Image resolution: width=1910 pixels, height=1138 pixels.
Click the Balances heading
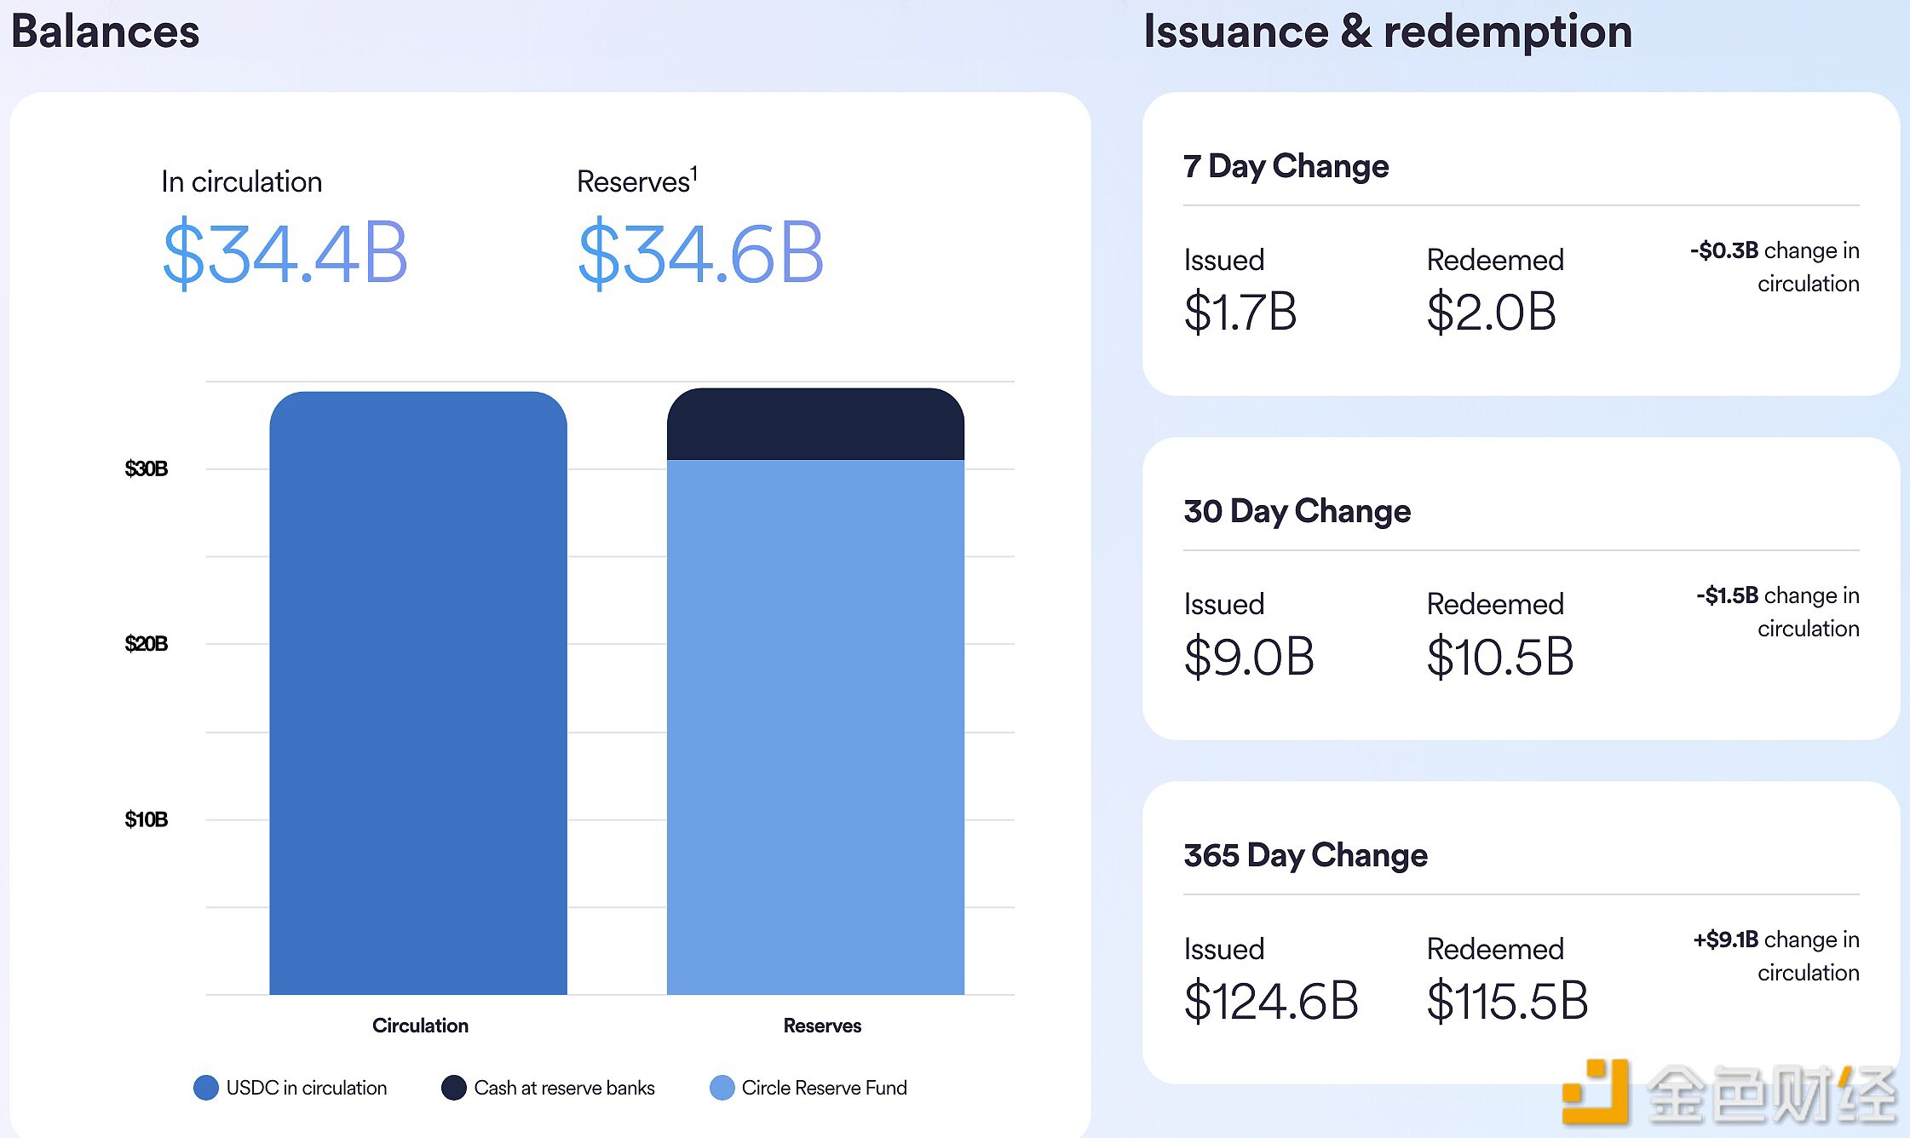(105, 32)
